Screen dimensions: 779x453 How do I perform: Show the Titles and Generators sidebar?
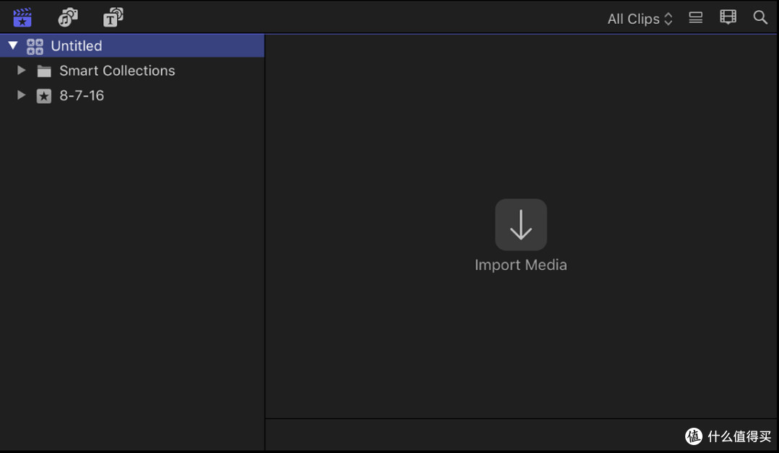tap(113, 17)
